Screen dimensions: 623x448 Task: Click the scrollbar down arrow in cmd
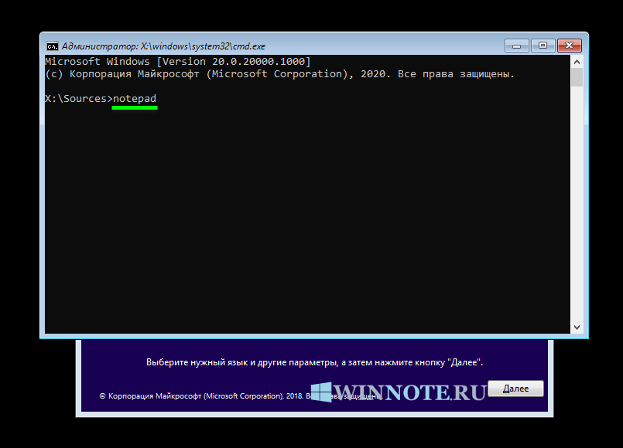pos(577,328)
